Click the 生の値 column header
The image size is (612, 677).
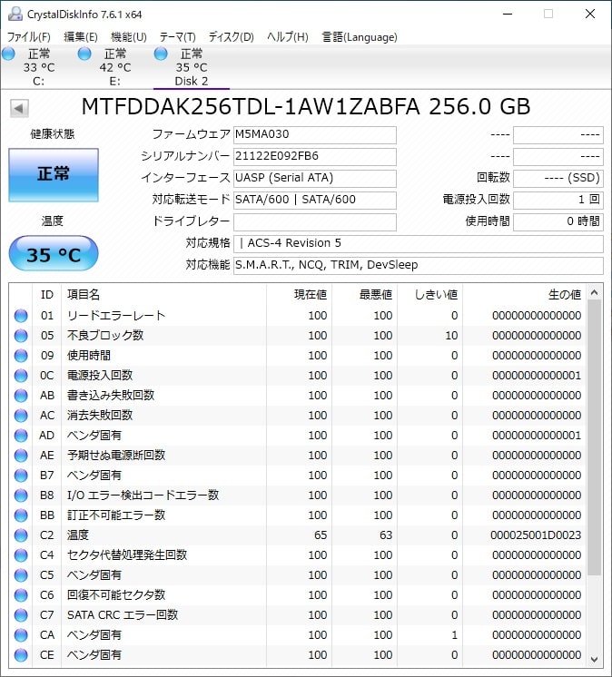(x=524, y=294)
